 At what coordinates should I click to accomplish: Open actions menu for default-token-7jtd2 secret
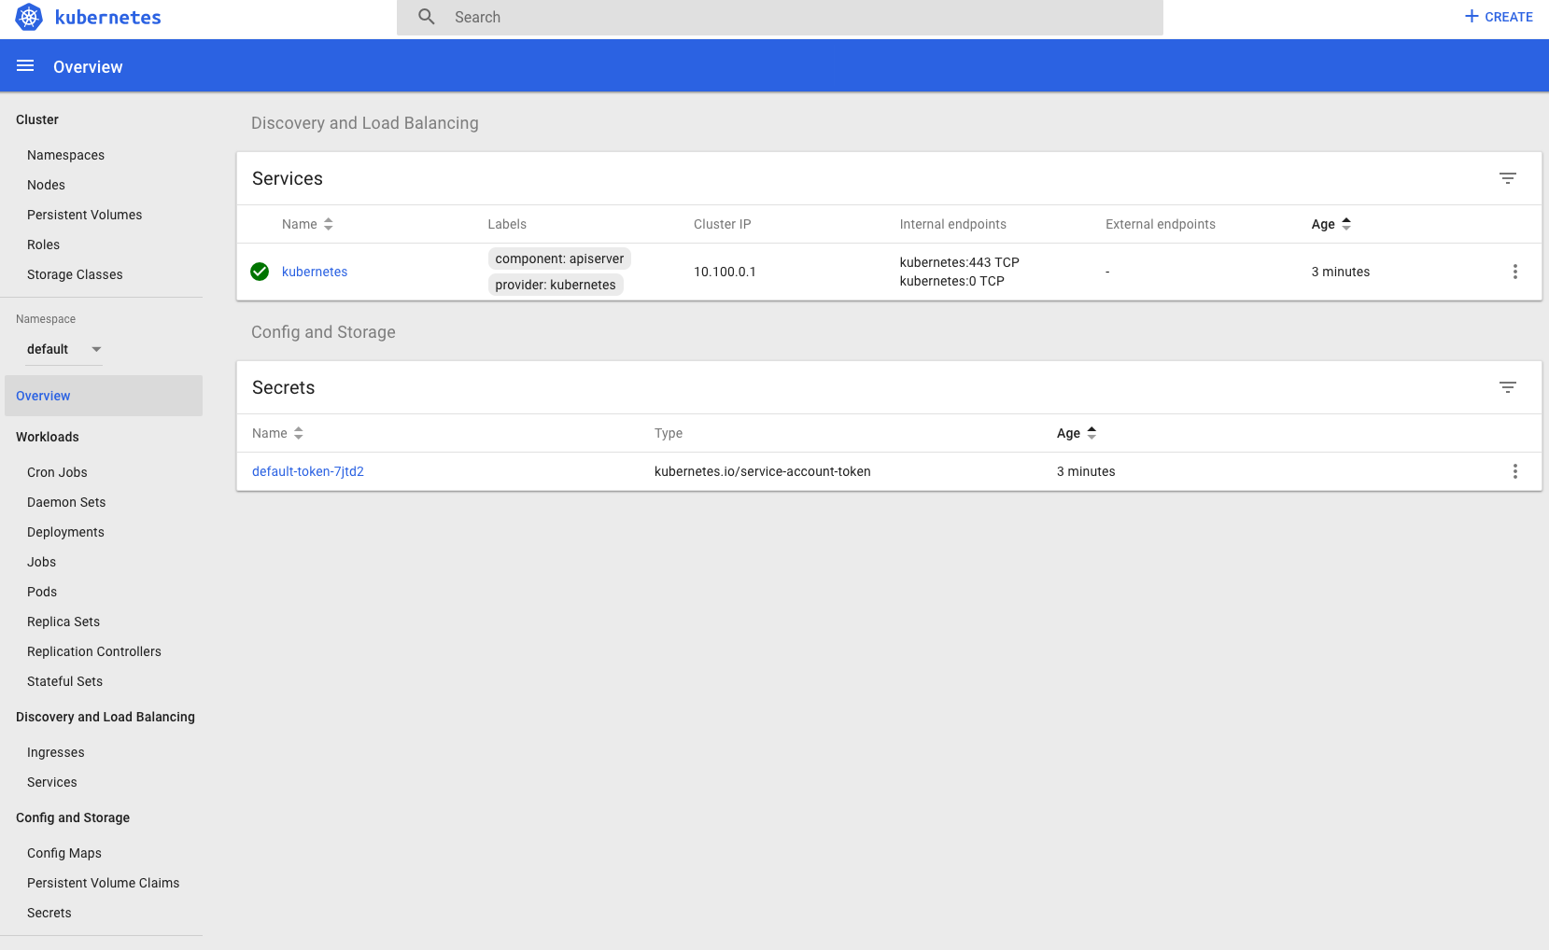point(1514,471)
